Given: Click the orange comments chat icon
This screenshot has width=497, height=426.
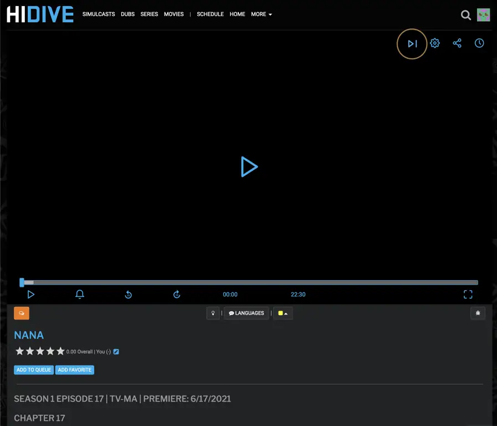Looking at the screenshot, I should coord(22,313).
